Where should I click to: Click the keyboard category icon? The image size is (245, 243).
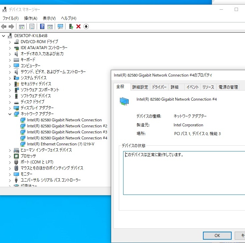[16, 60]
